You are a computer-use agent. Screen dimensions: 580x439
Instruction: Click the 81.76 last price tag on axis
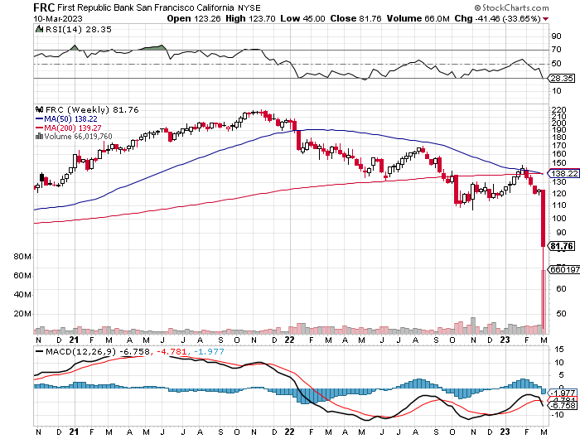(x=563, y=246)
